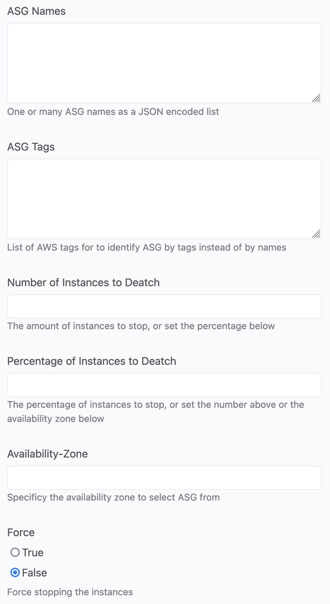Click the "Number of Instances to Deatch" label

83,283
